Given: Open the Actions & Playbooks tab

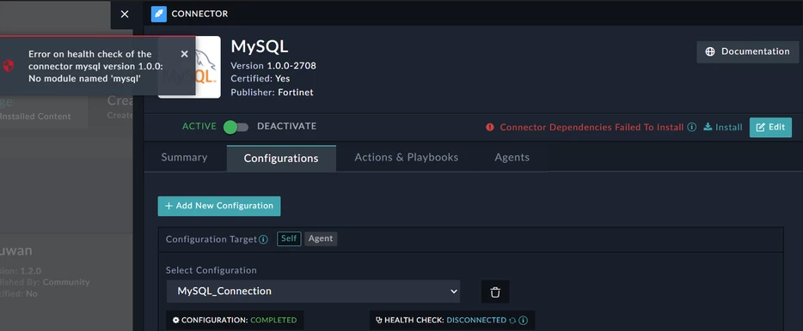Looking at the screenshot, I should click(x=407, y=157).
